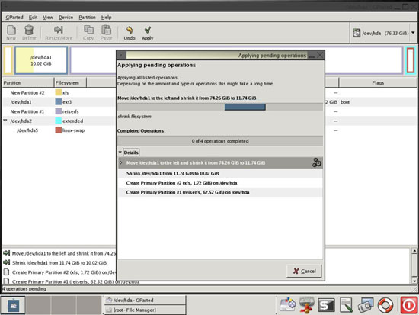This screenshot has height=315, width=419.
Task: Open the View menu
Action: [x=48, y=18]
